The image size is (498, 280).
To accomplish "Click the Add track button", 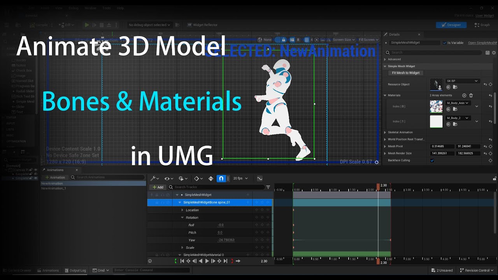I will click(158, 187).
